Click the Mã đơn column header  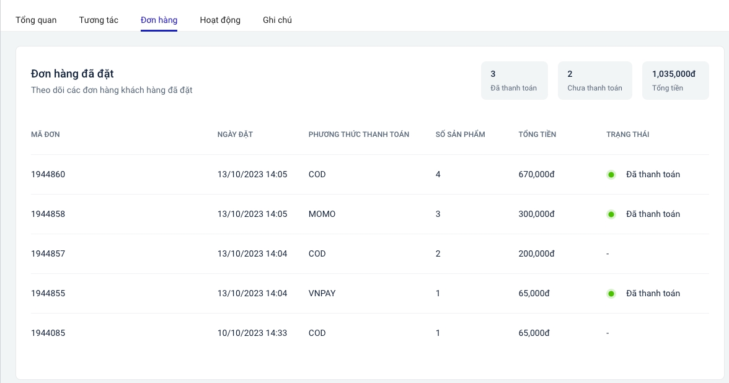45,134
